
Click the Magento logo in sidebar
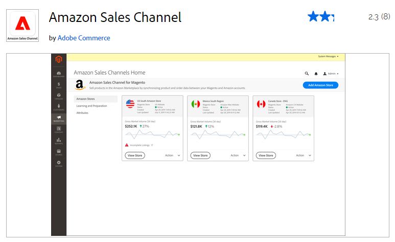pyautogui.click(x=59, y=59)
